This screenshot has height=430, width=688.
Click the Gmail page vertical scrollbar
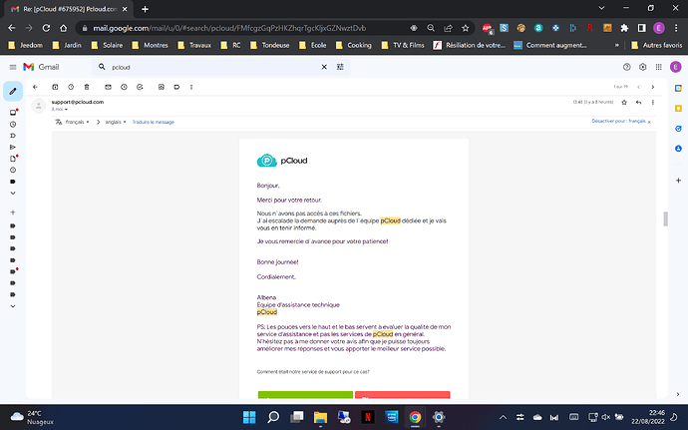coord(666,218)
